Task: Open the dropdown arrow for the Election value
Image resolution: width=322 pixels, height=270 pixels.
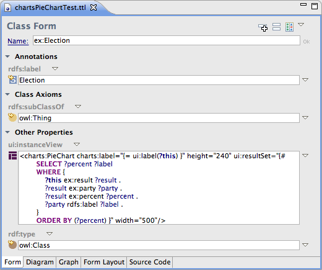Action: [305, 79]
